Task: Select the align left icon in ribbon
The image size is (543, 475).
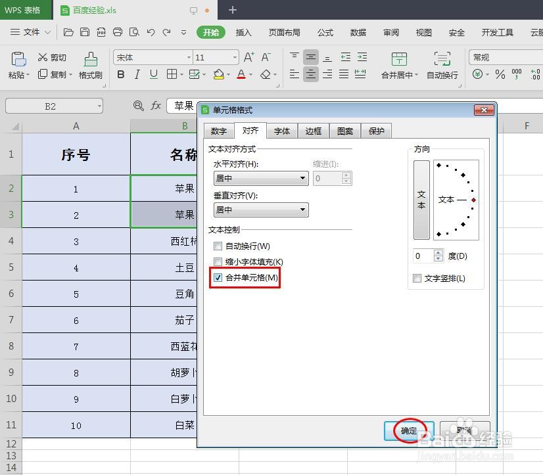Action: (294, 74)
